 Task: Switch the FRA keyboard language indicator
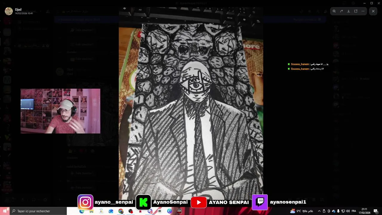point(354,211)
